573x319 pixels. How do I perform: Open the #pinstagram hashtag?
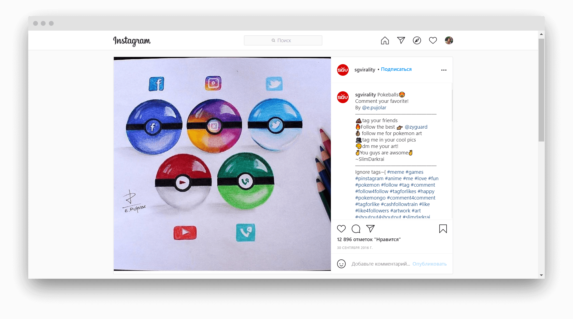[369, 179]
